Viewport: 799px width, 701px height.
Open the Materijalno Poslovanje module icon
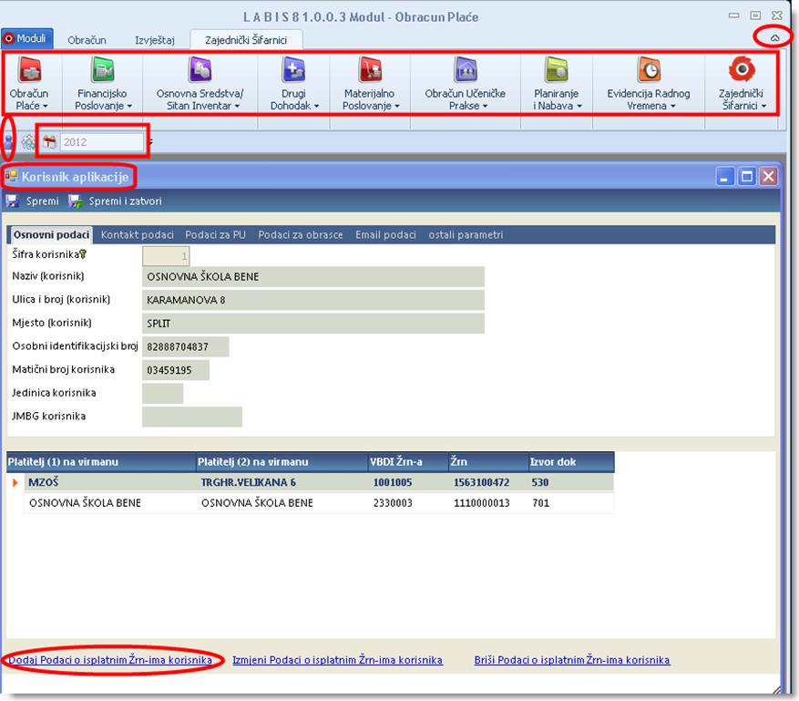370,69
